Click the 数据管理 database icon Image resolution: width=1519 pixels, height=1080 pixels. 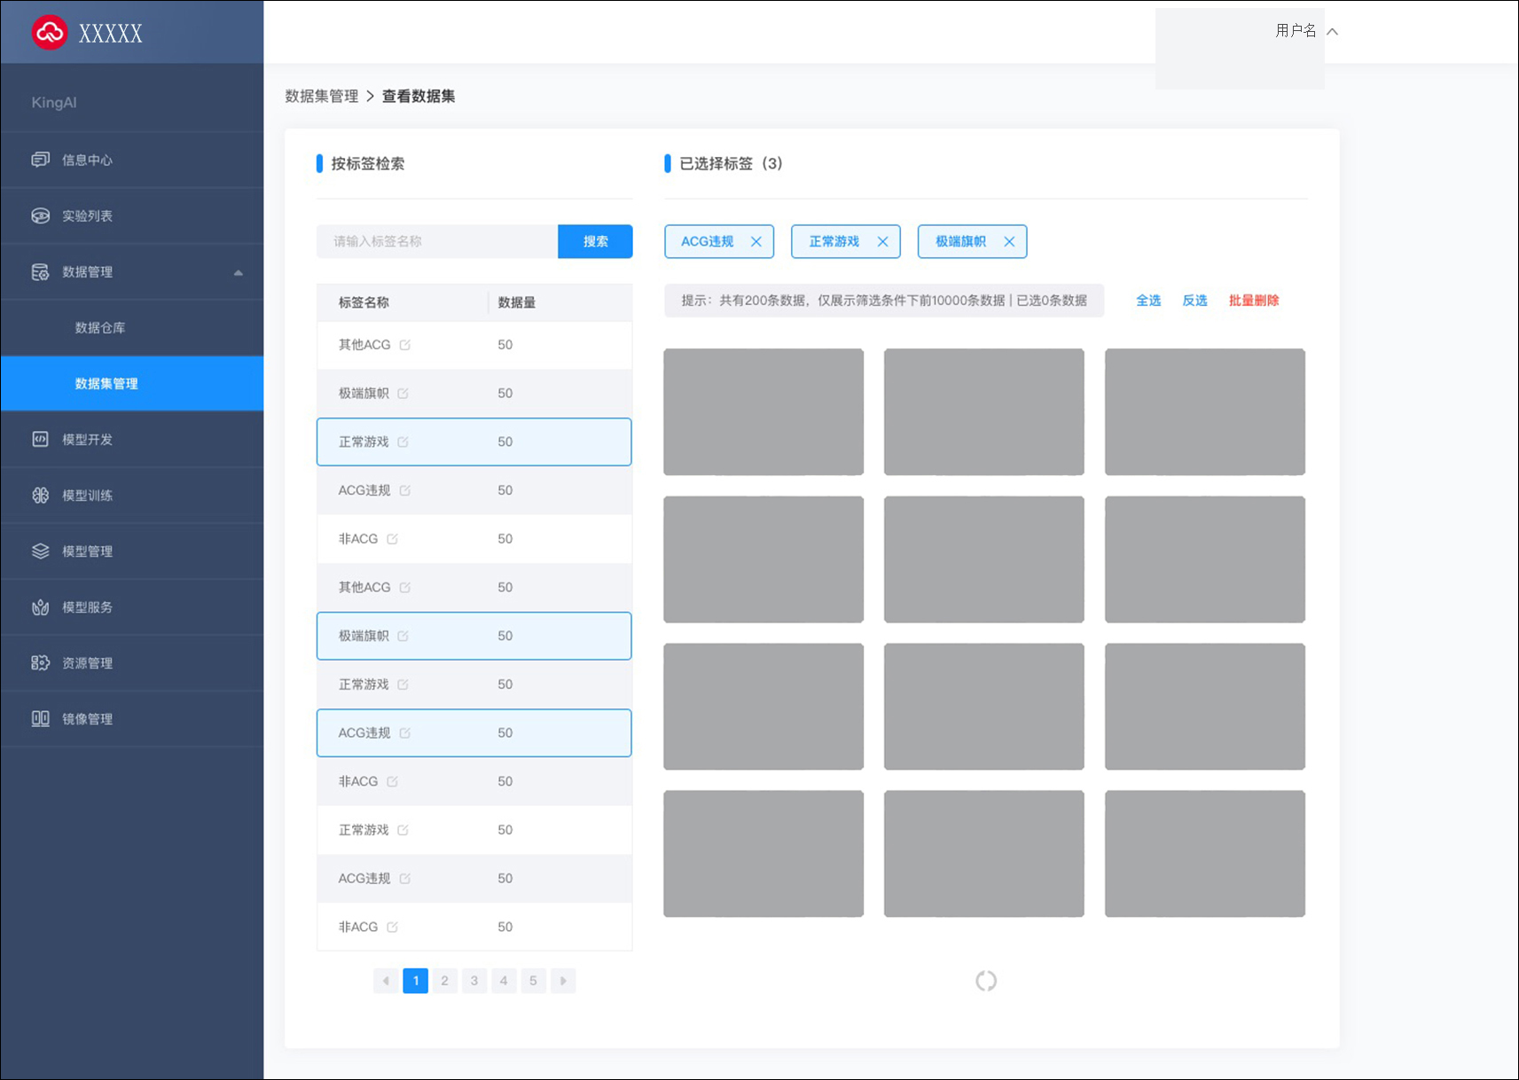41,271
